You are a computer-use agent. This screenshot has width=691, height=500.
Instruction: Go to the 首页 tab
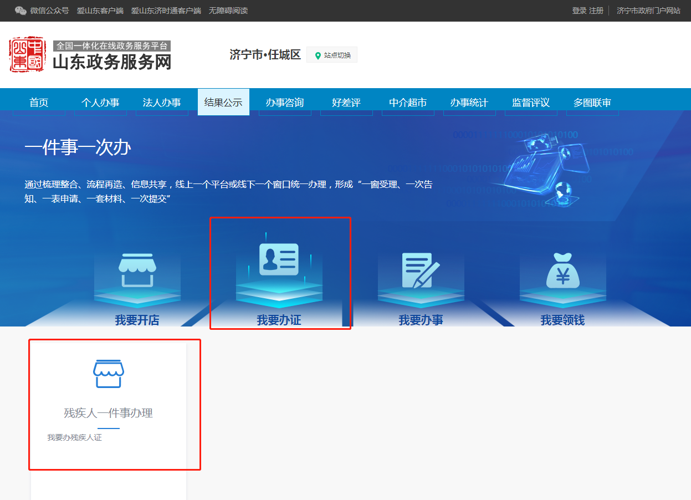tap(39, 103)
